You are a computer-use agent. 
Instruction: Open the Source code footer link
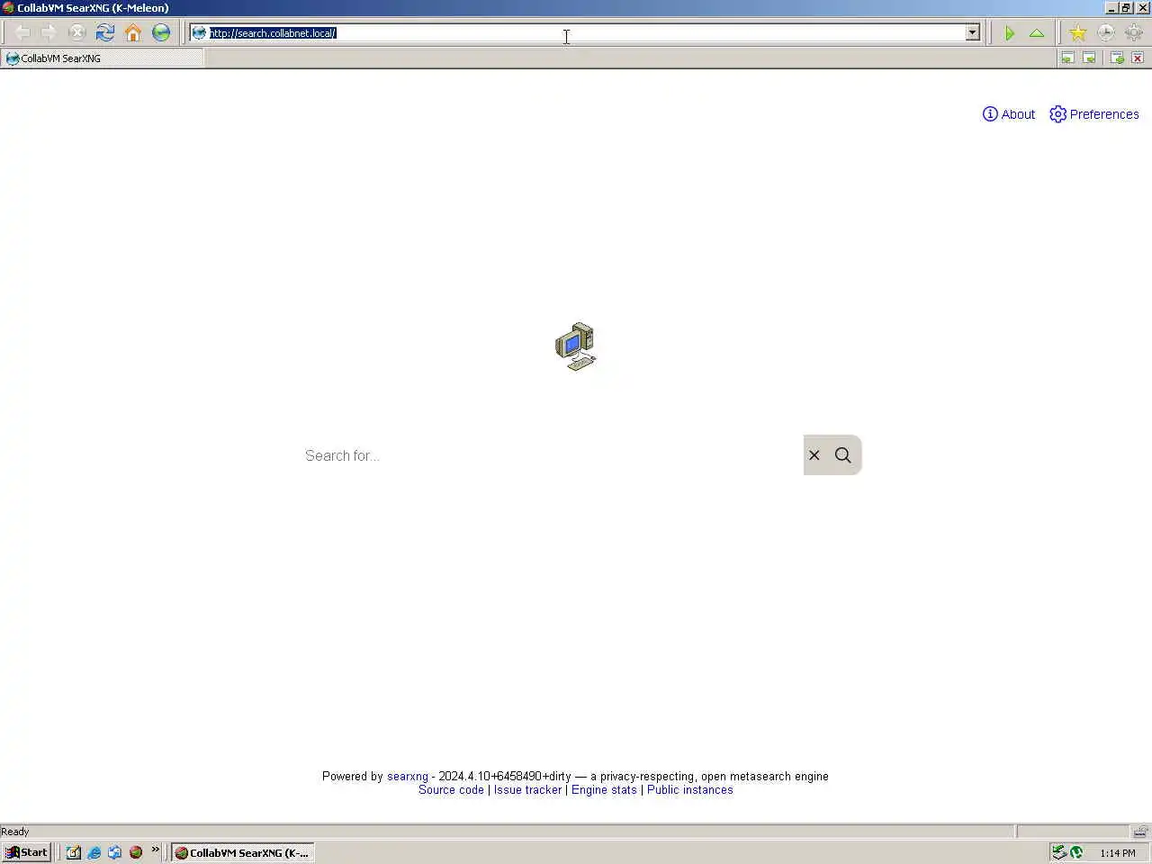[451, 790]
